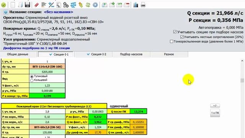Click the Пожарный кран-2 header
This screenshot has height=138, width=245.
54,106
